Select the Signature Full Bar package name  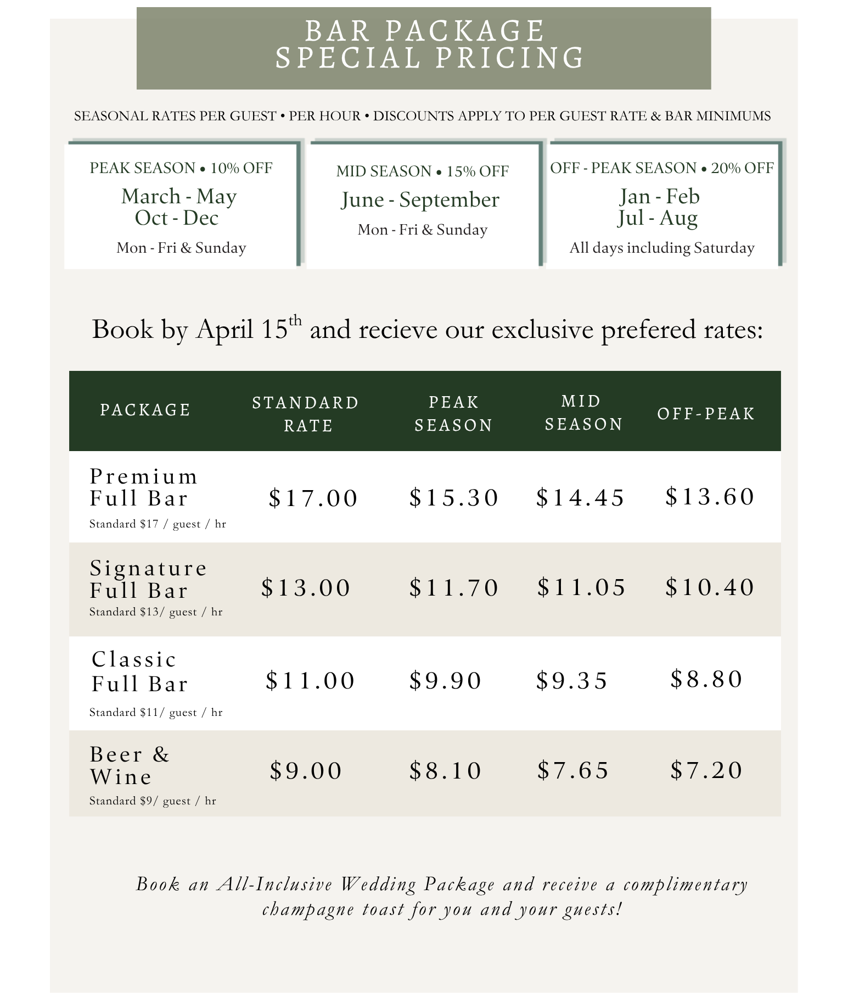click(x=148, y=579)
